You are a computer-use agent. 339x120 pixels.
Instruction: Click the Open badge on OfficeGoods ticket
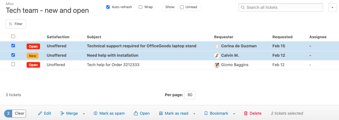[x=33, y=46]
